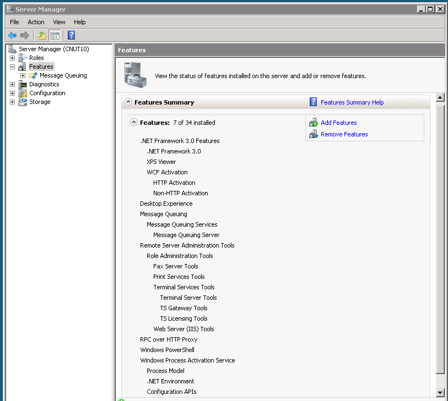Image resolution: width=448 pixels, height=401 pixels.
Task: Open Help via the toolbar question mark icon
Action: click(72, 35)
